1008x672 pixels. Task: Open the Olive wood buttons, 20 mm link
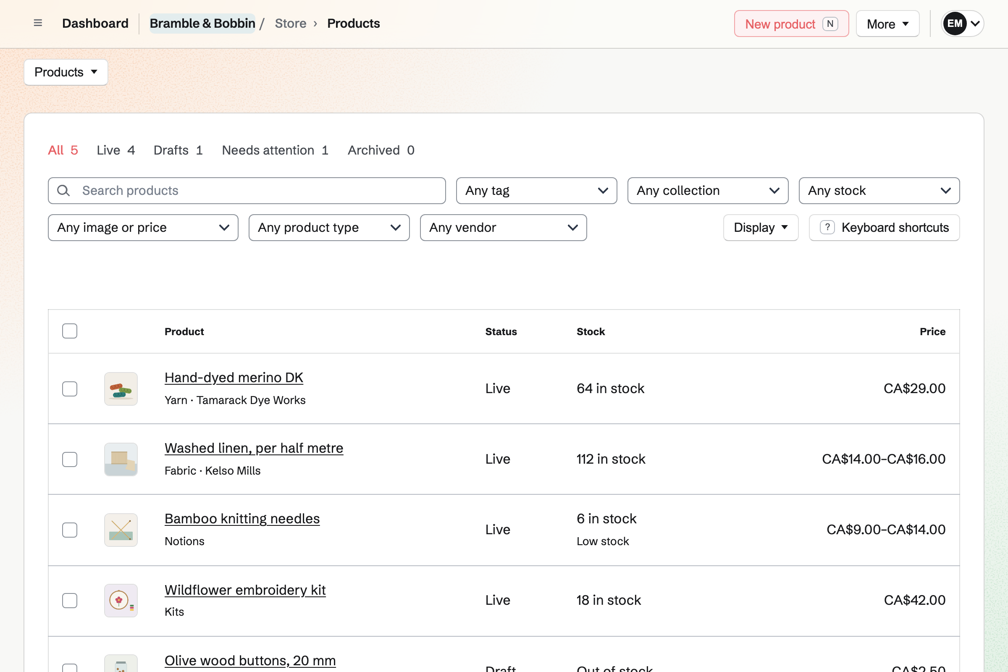pyautogui.click(x=250, y=660)
